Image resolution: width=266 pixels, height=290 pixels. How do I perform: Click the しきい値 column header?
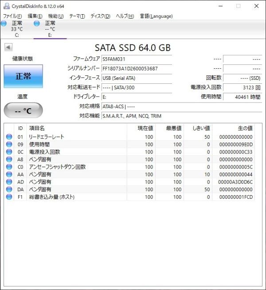point(198,128)
